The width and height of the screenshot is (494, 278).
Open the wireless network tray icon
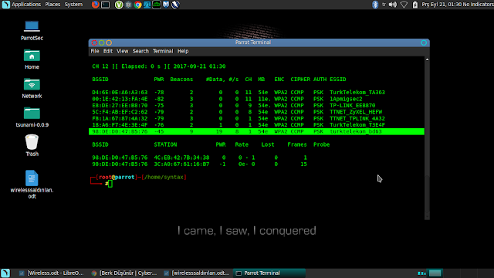404,5
